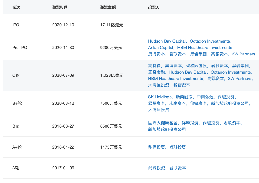
Task: Click Octagon Investments in the C轮 row
Action: click(231, 72)
